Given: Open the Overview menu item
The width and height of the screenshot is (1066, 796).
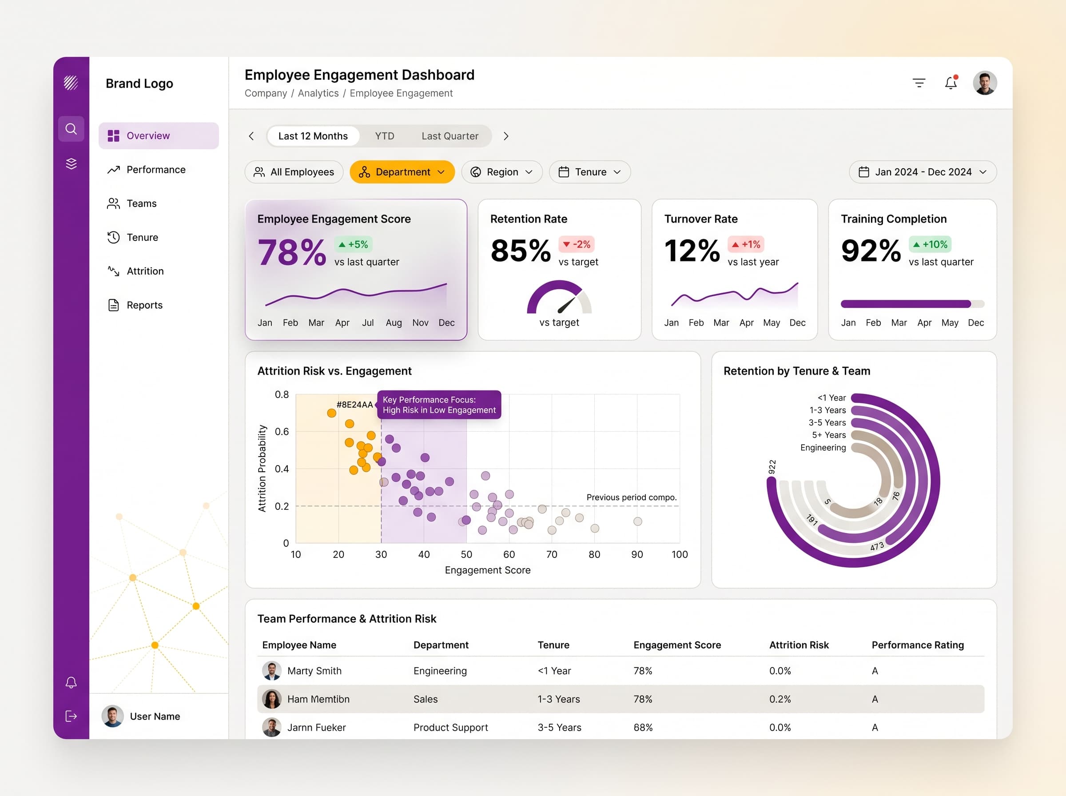Looking at the screenshot, I should coord(159,136).
